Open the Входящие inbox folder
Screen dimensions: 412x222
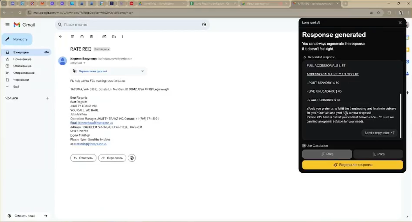point(26,52)
